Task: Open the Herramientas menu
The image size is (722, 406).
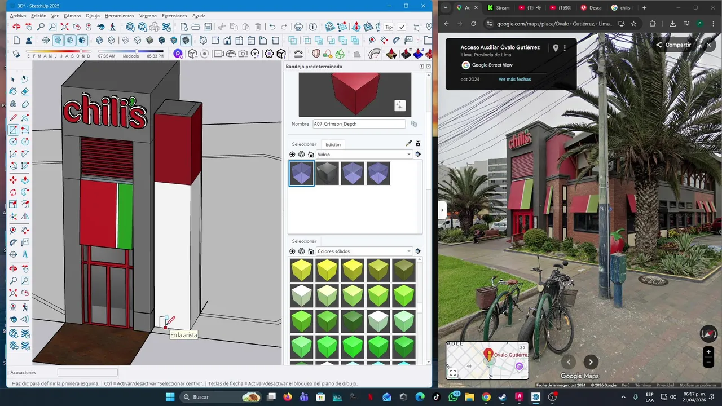Action: click(120, 16)
